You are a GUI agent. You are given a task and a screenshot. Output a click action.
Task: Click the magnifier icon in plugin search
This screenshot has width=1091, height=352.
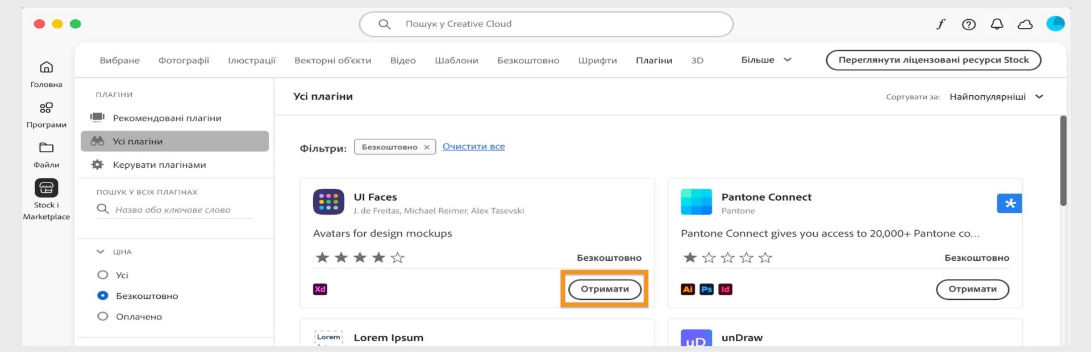coord(103,209)
